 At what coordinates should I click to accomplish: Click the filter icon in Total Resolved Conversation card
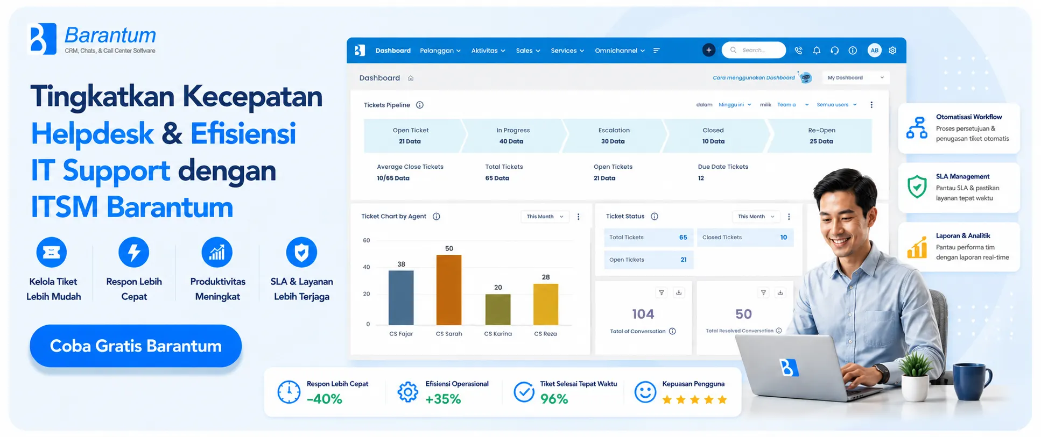coord(763,292)
